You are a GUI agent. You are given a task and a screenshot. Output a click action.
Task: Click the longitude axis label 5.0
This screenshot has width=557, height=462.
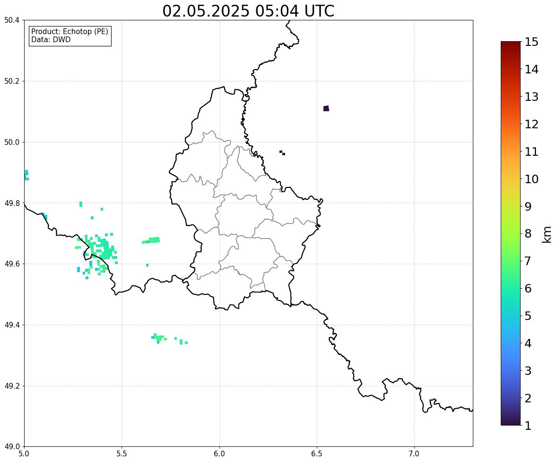24,454
